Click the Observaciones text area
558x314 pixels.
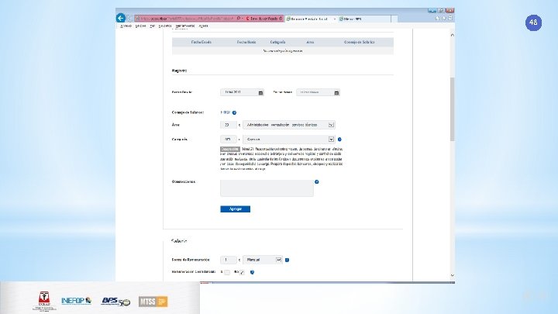(267, 188)
